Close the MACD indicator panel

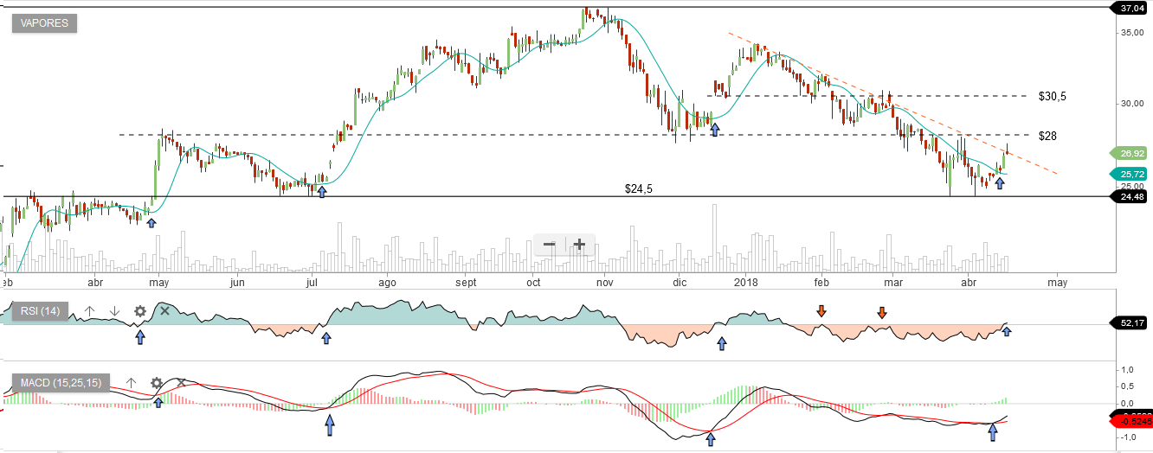pyautogui.click(x=181, y=382)
